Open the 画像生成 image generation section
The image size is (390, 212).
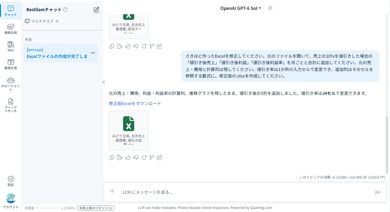click(11, 29)
